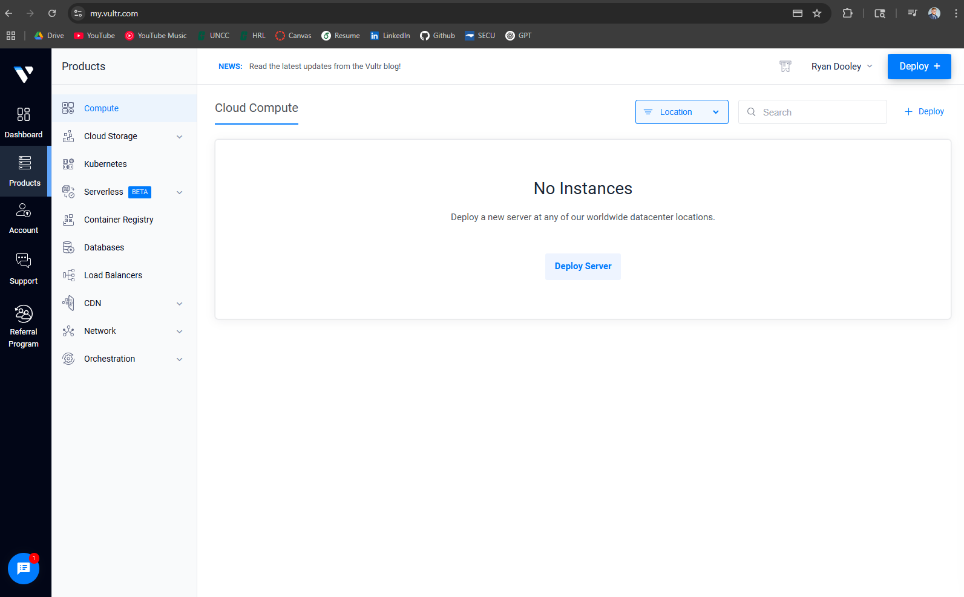The width and height of the screenshot is (964, 597).
Task: Open the Support sidebar icon
Action: pyautogui.click(x=24, y=261)
